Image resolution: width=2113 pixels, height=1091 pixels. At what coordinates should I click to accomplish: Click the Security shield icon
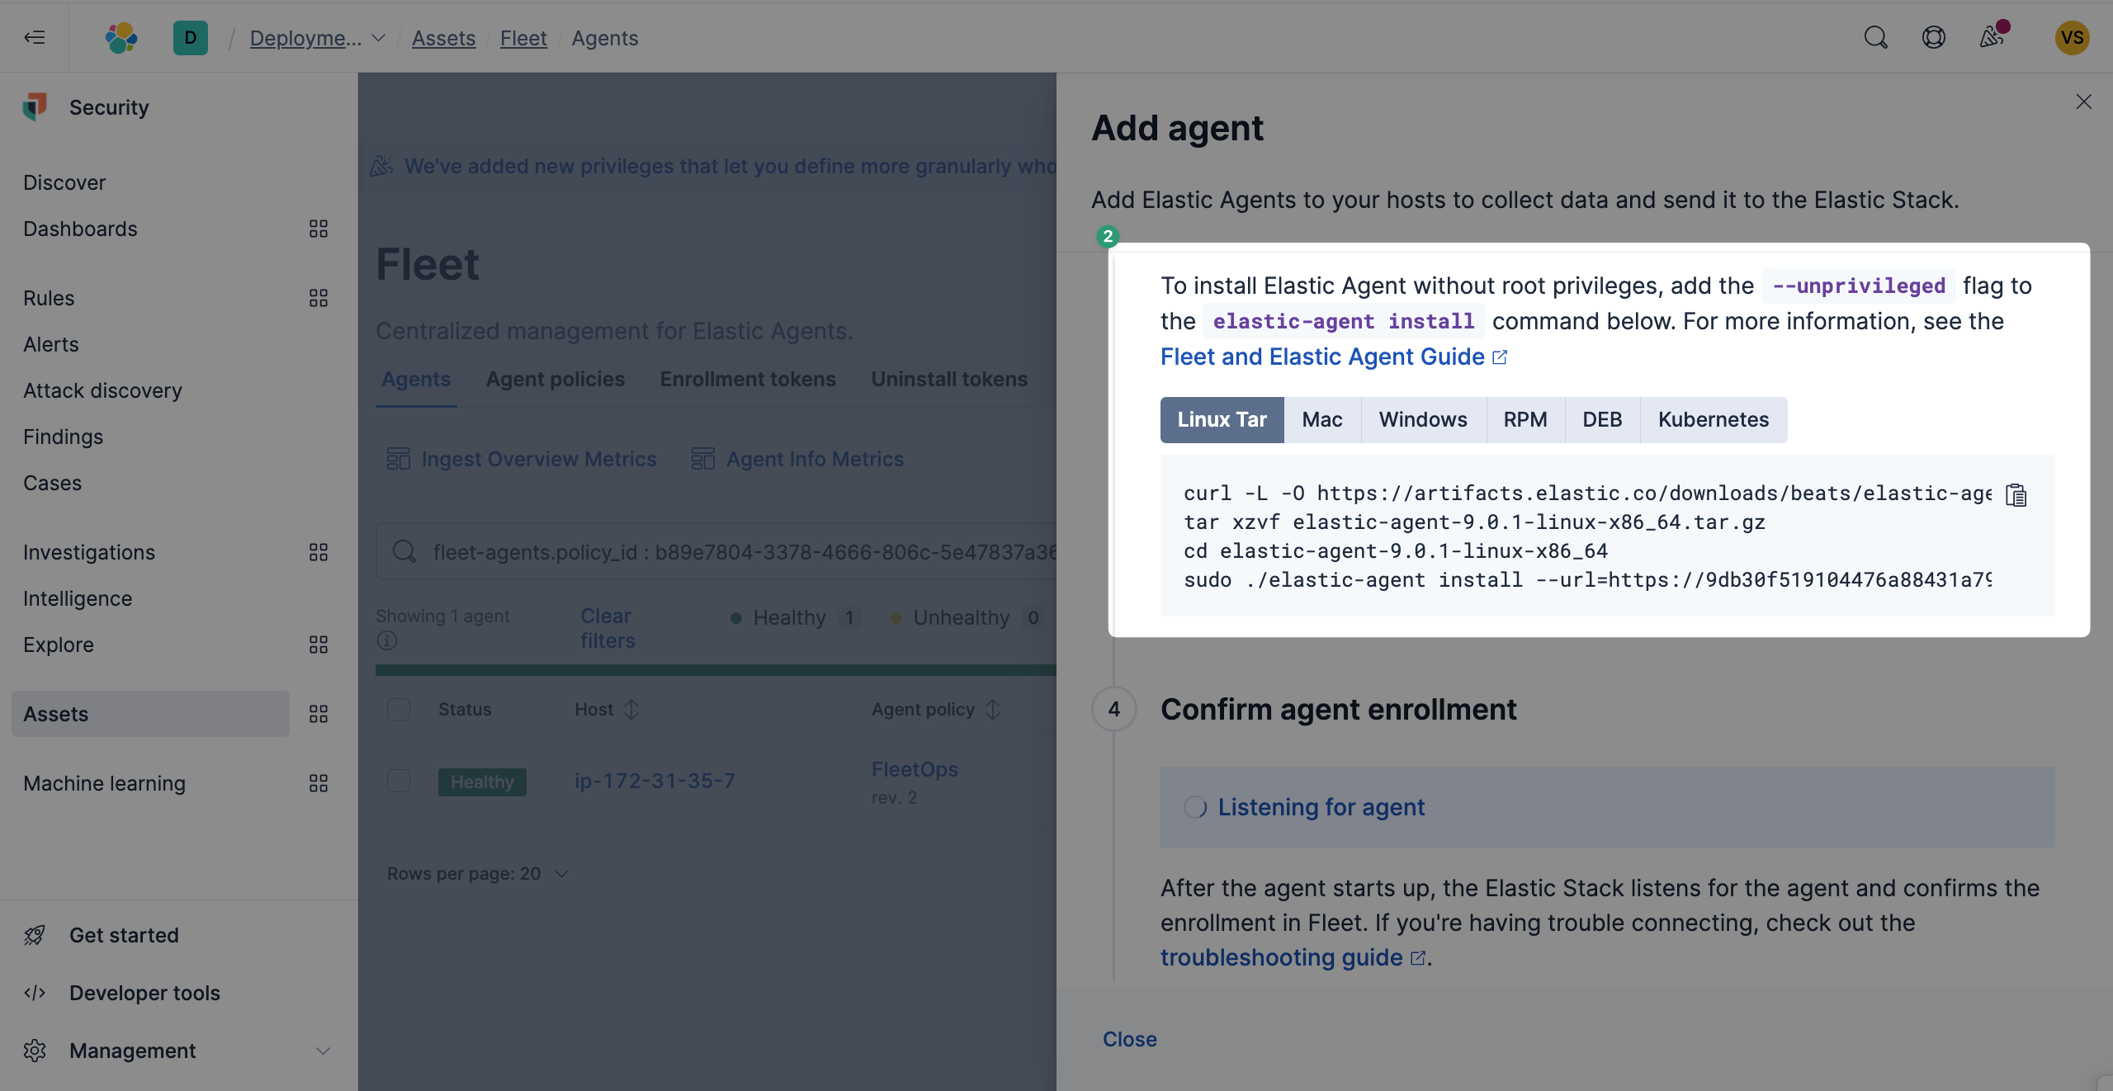tap(35, 106)
